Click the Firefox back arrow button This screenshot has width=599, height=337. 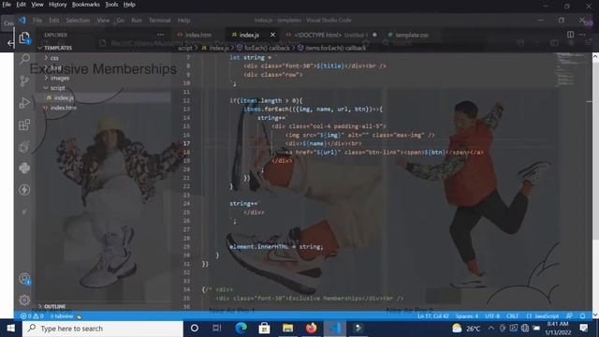click(9, 43)
